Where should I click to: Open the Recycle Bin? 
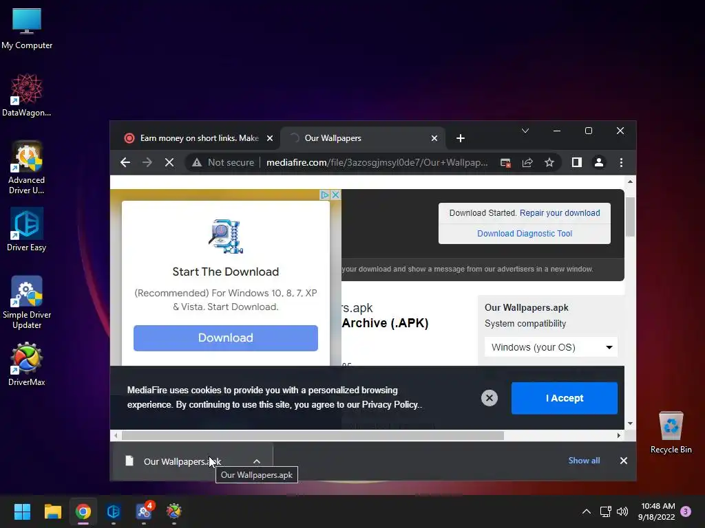tap(671, 432)
